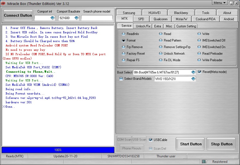Open the Mstar/W tab

(181, 19)
